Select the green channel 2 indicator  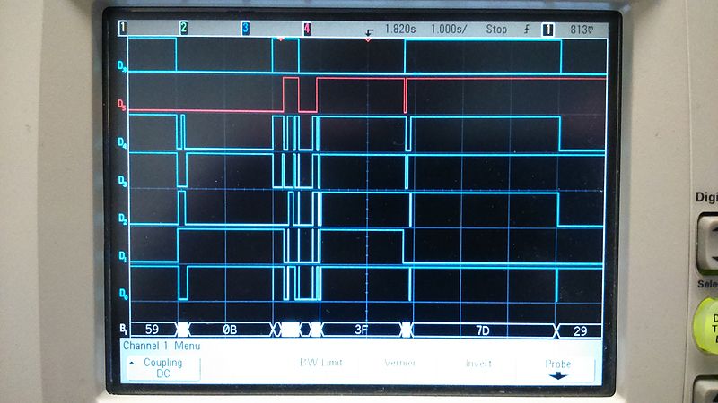coord(184,29)
